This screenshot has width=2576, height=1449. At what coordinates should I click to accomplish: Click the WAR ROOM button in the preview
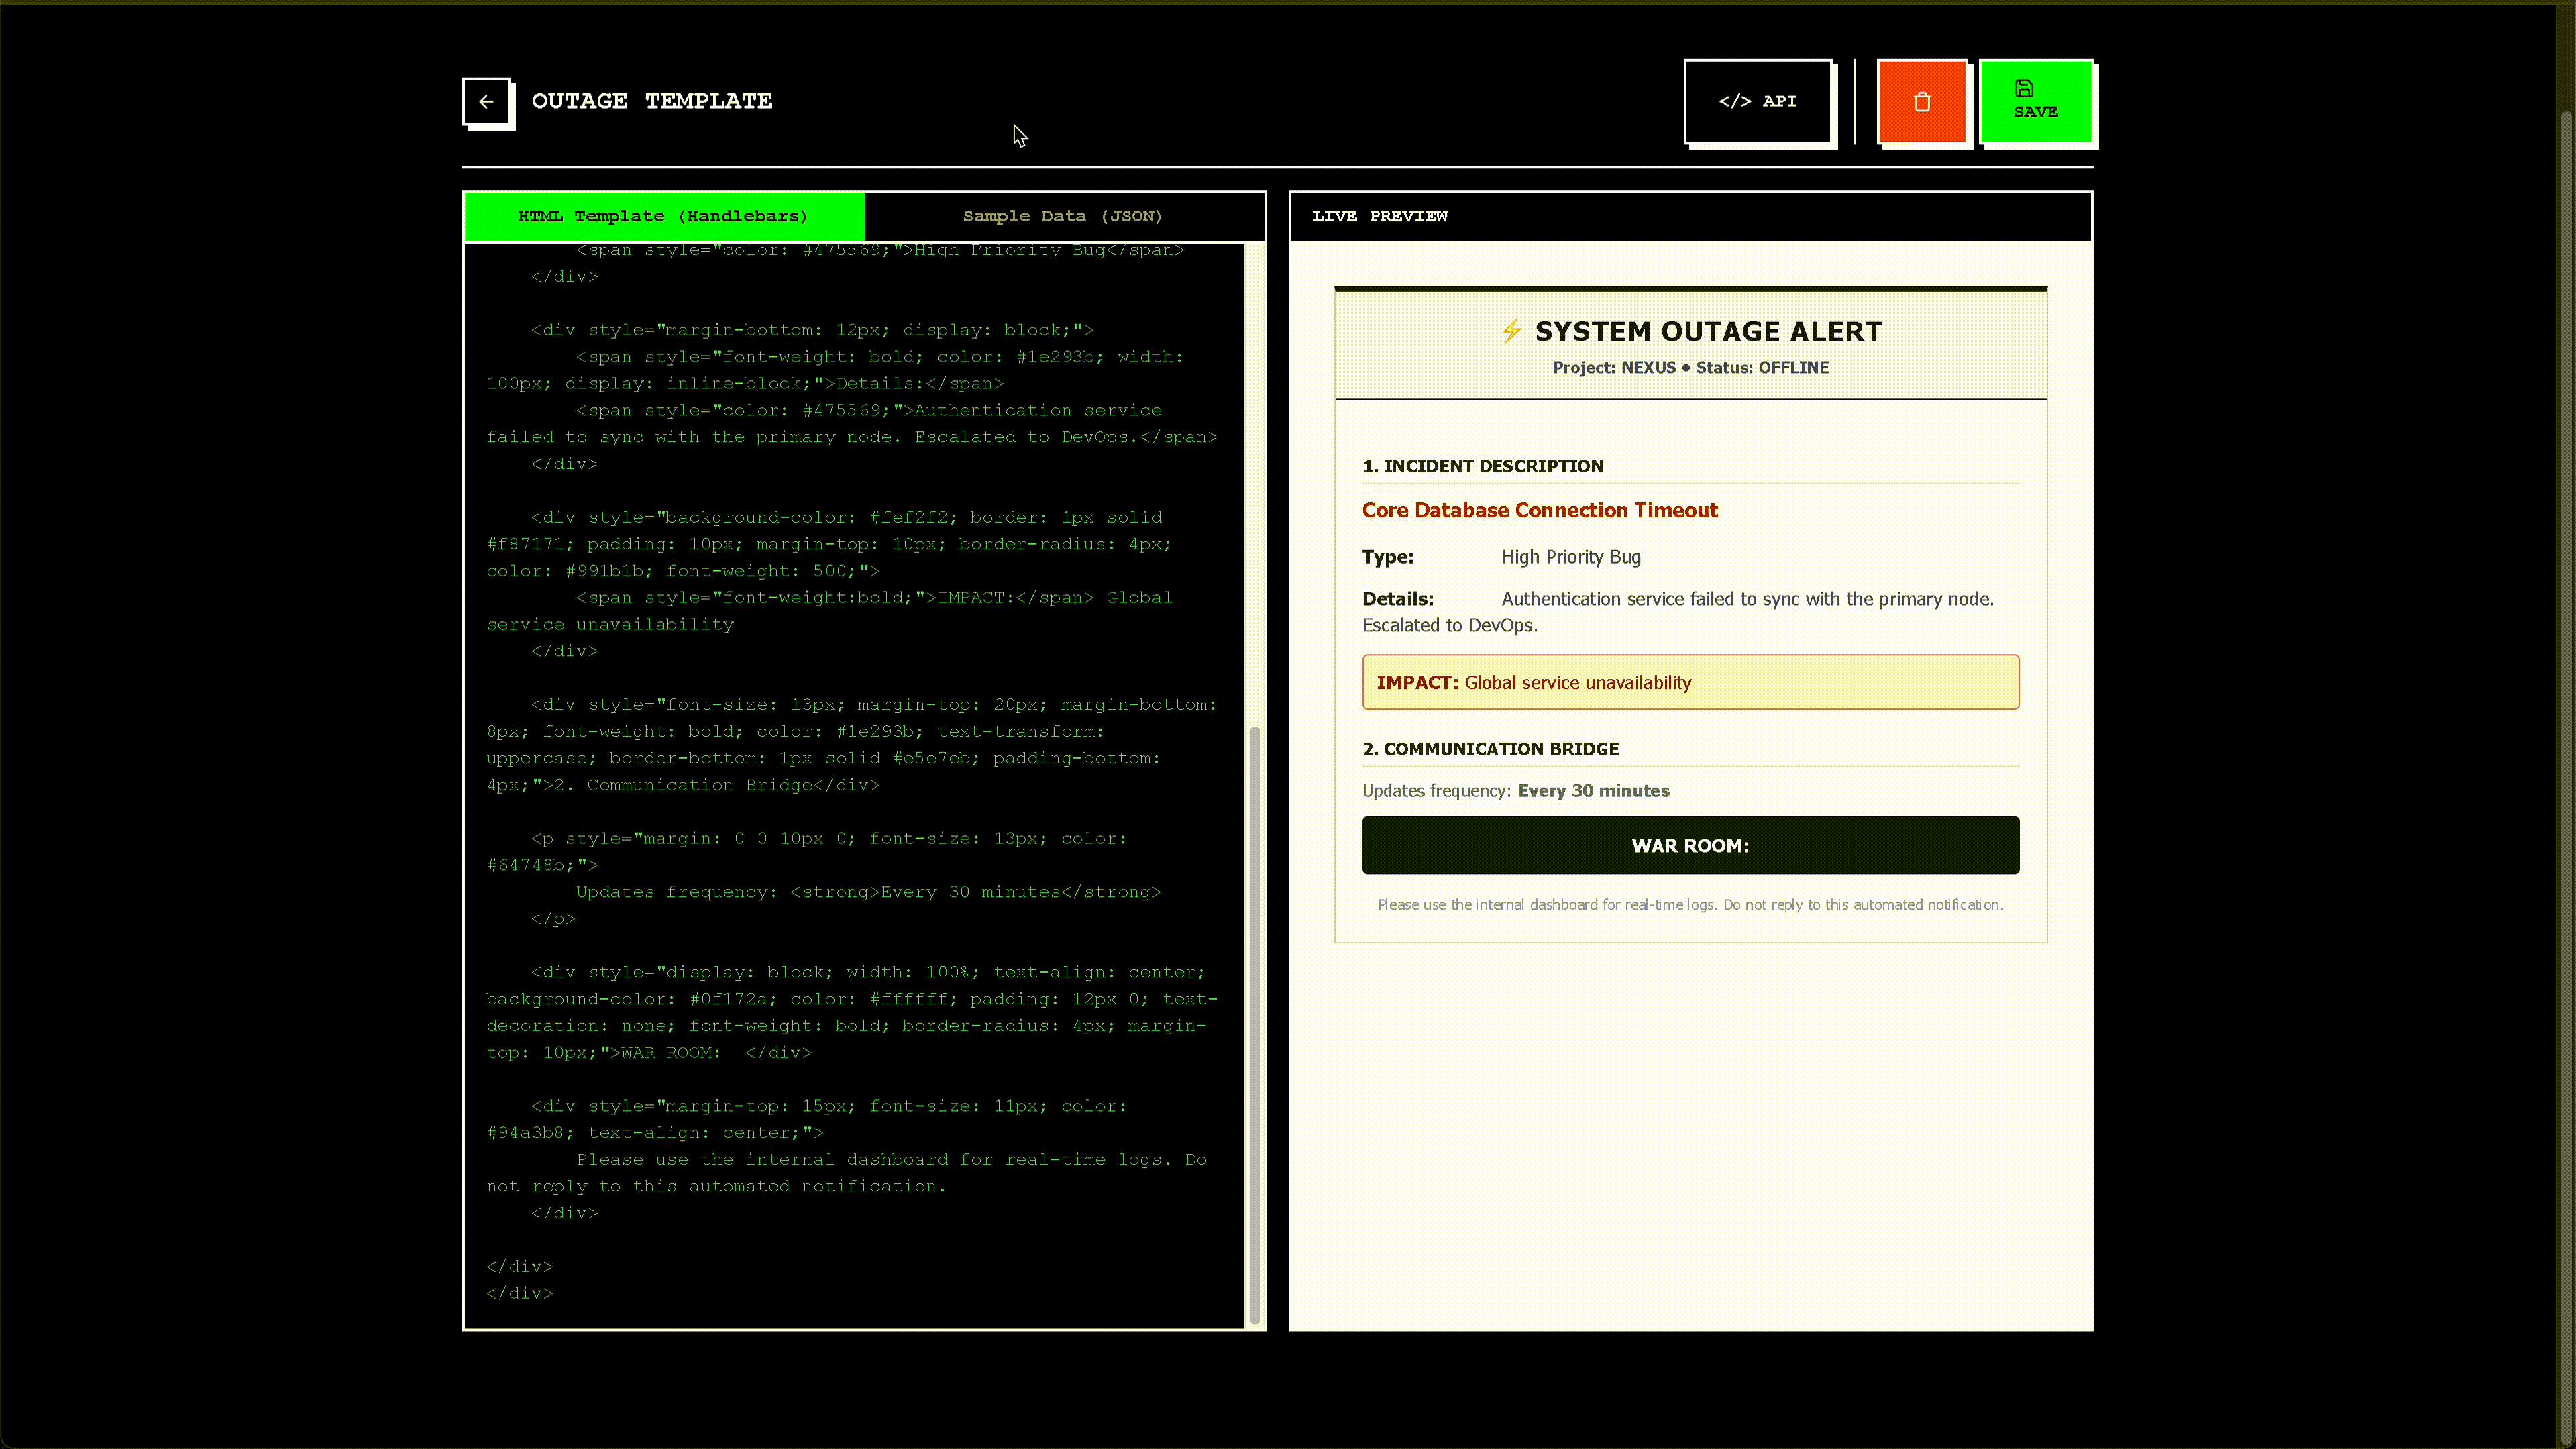[1689, 845]
